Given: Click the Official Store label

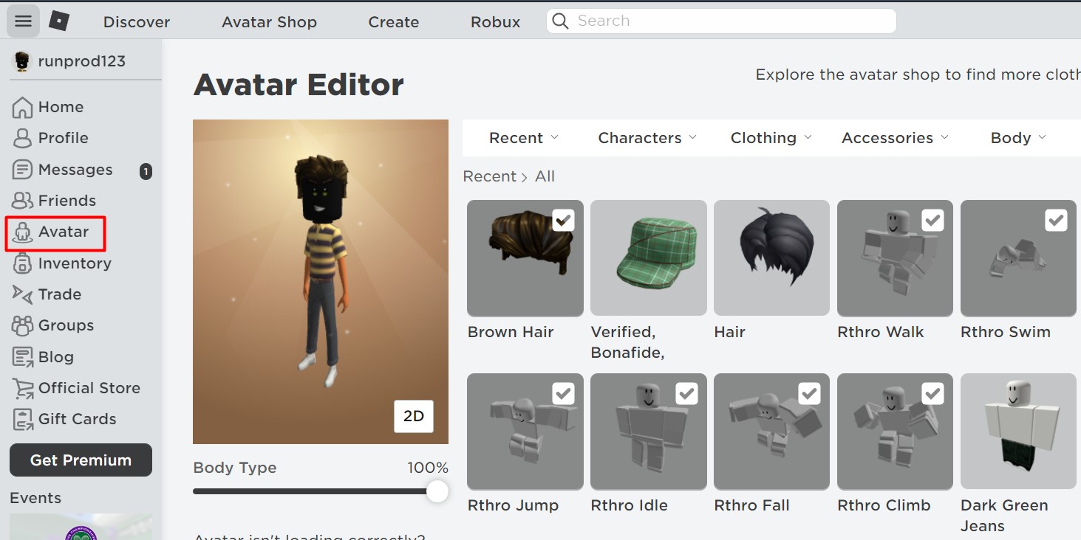Looking at the screenshot, I should coord(89,388).
